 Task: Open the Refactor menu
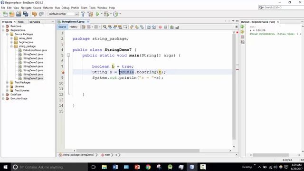[48, 8]
